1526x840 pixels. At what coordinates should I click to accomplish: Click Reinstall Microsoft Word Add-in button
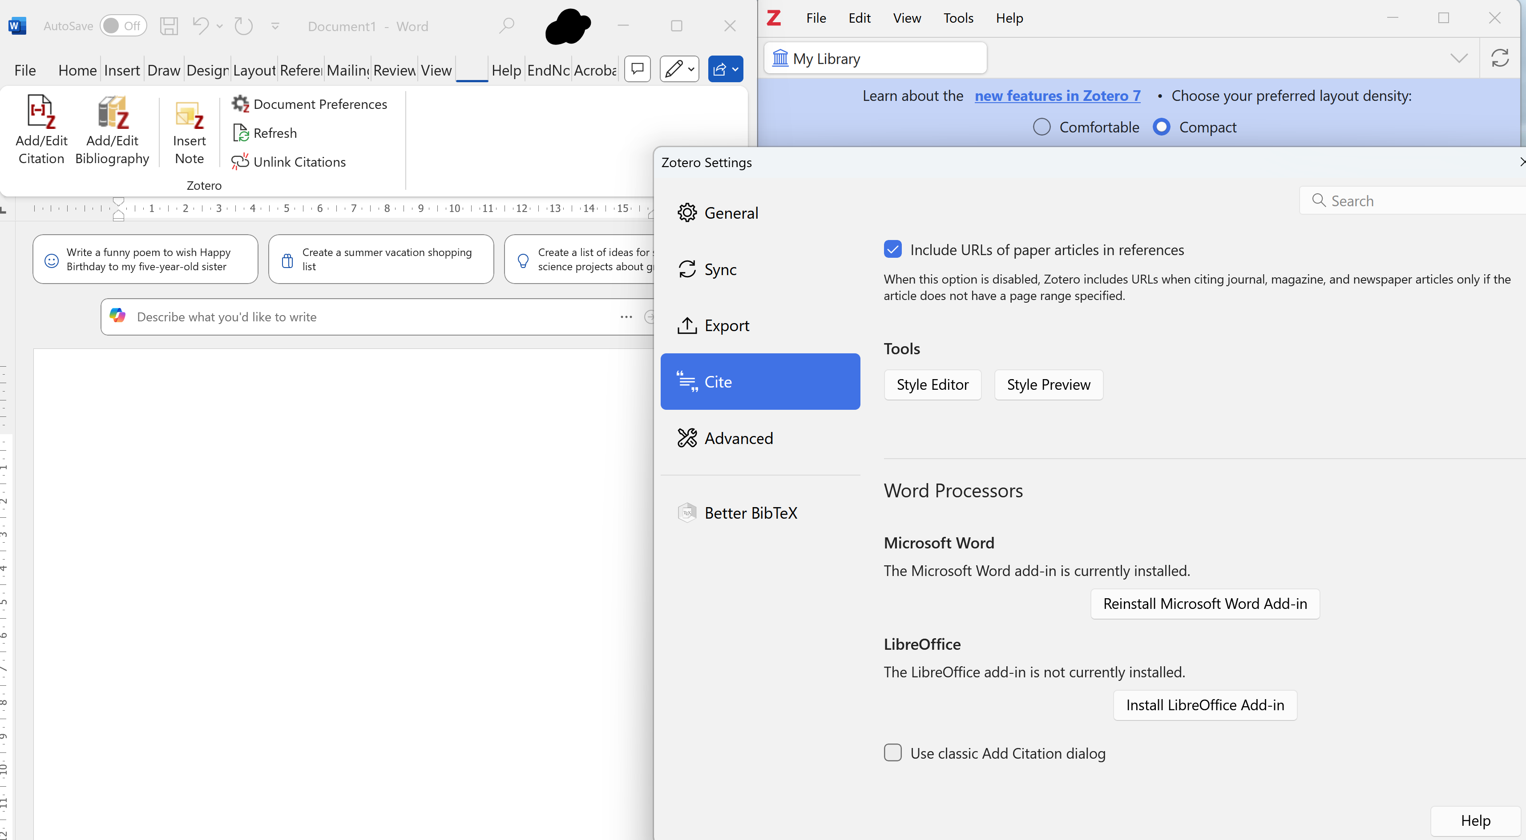click(x=1204, y=604)
